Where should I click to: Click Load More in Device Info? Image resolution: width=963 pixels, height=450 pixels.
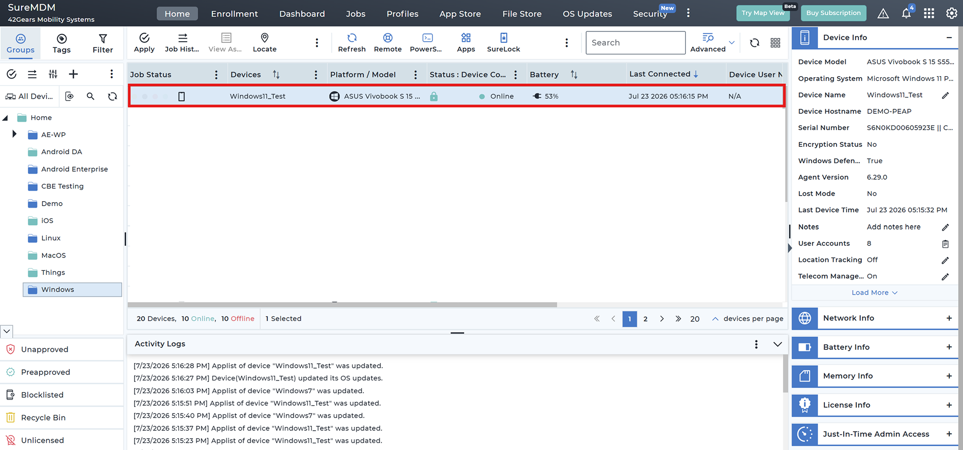pos(875,293)
